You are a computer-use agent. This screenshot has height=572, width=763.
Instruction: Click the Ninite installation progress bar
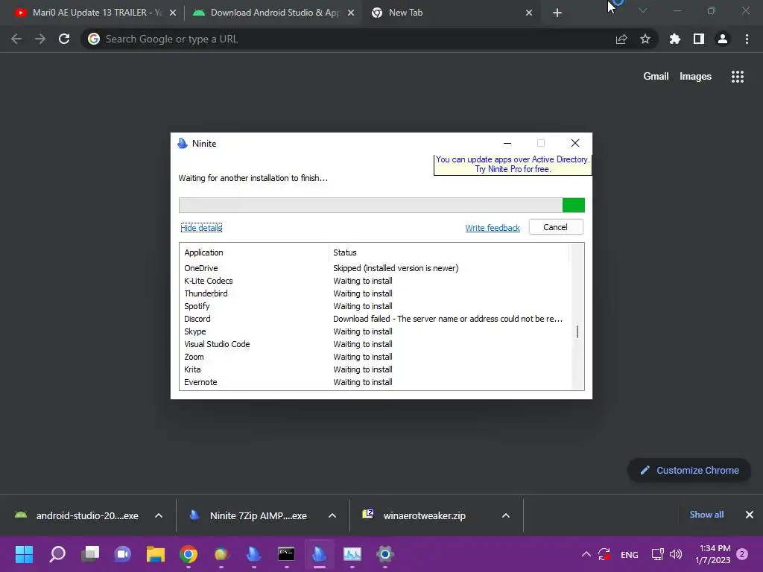coord(381,205)
